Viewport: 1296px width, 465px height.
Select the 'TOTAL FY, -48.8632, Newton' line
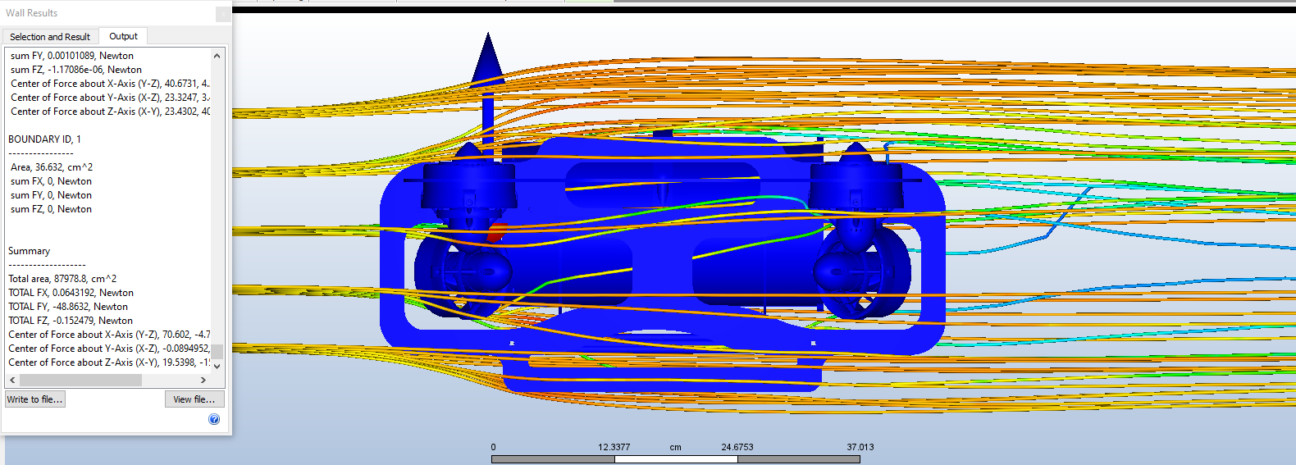(68, 307)
